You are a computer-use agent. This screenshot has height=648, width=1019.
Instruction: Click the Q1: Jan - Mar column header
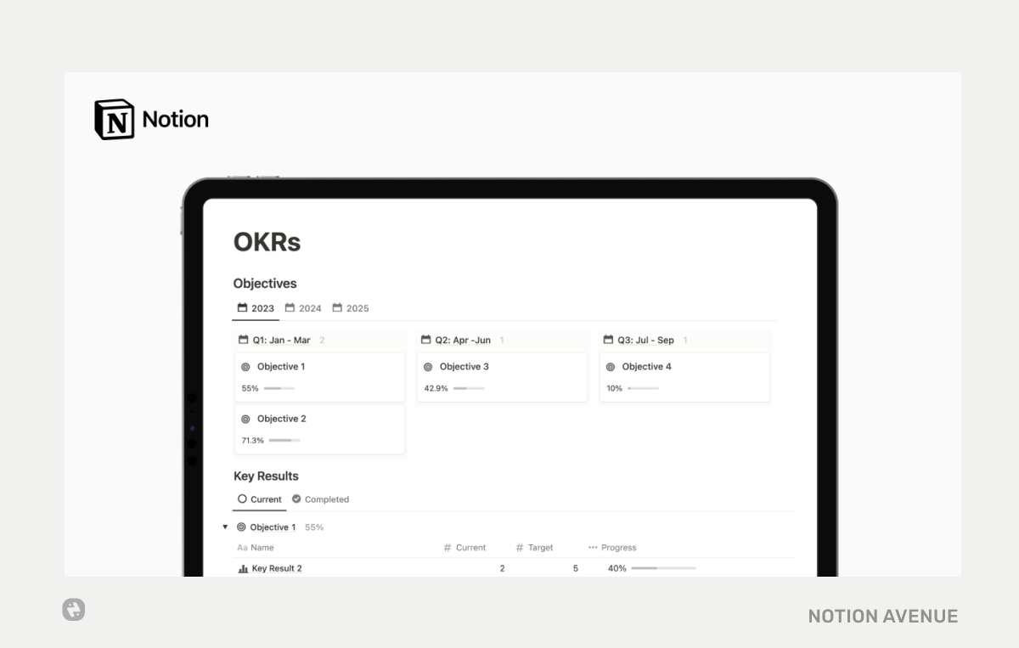(x=281, y=340)
